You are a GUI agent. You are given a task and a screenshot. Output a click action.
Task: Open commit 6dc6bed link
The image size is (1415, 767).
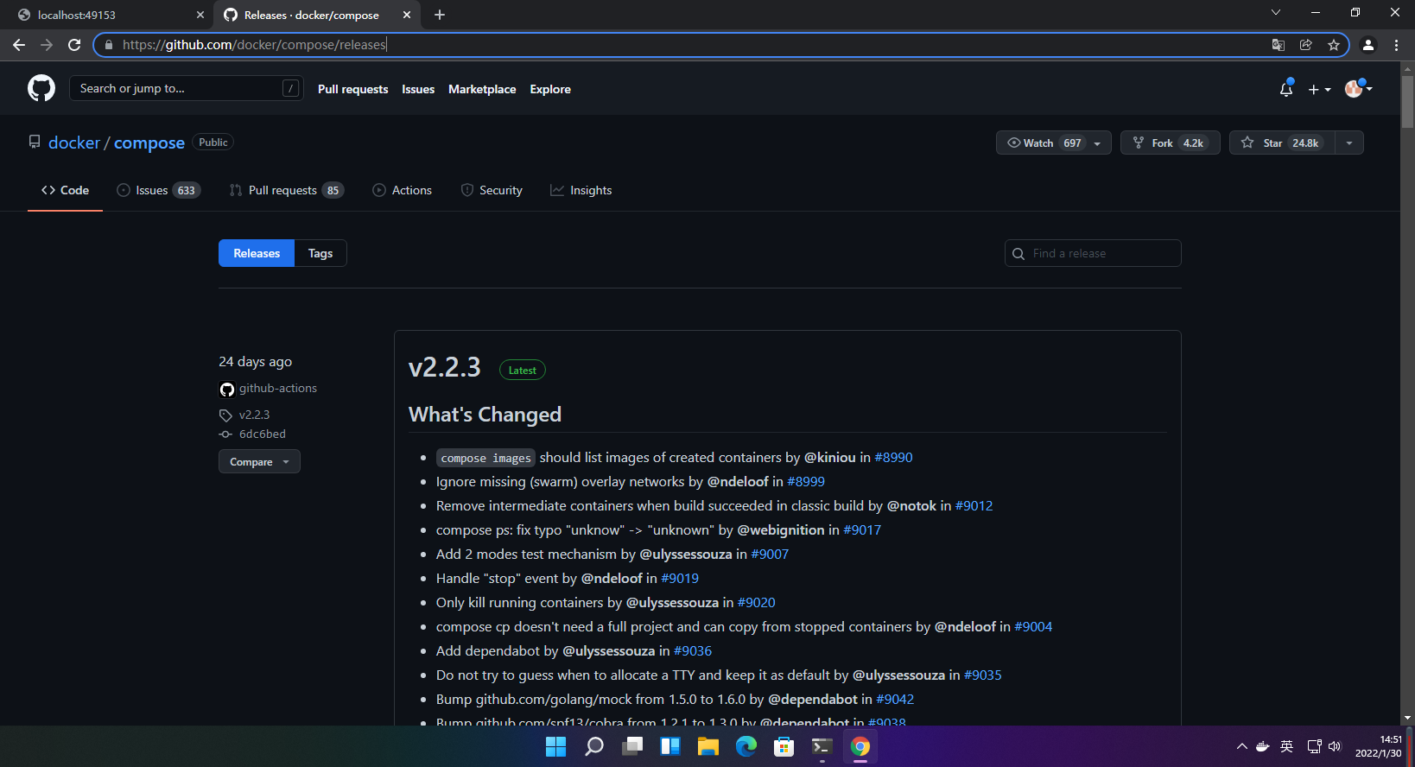[262, 434]
